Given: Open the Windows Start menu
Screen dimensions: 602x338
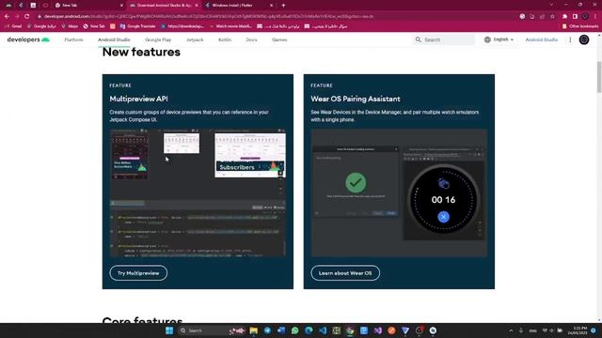Looking at the screenshot, I should (x=169, y=330).
